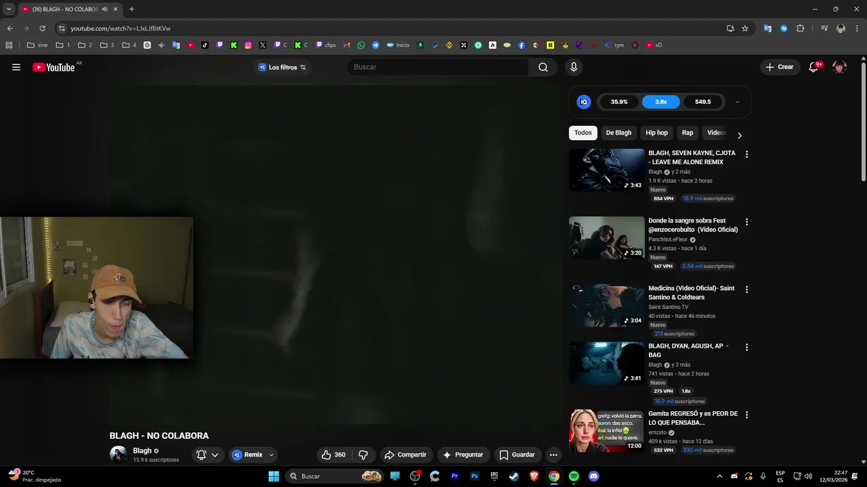Viewport: 867px width, 487px height.
Task: Open more actions for LEAVE ME ALONE REMIX
Action: point(746,154)
